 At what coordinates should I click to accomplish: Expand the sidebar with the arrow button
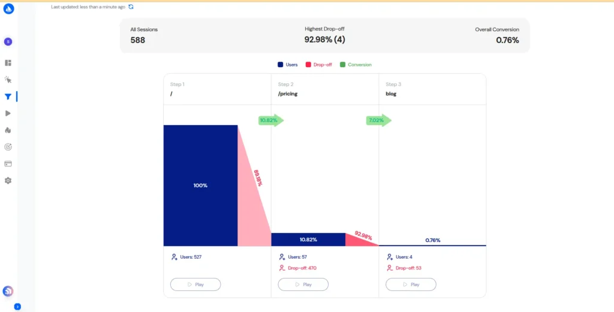pyautogui.click(x=17, y=307)
